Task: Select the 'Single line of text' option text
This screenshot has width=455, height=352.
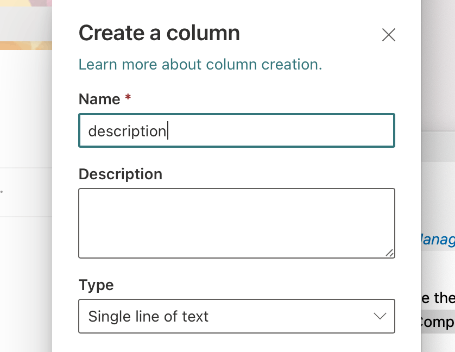Action: [x=148, y=316]
